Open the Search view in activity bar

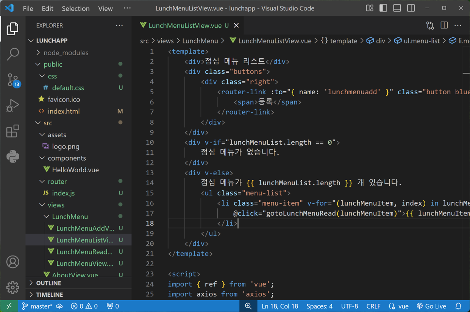click(12, 54)
